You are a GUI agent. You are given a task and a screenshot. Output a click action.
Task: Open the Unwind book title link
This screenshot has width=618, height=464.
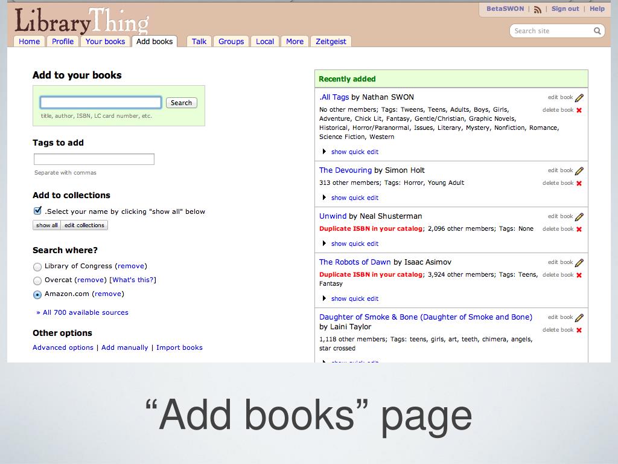click(x=333, y=216)
